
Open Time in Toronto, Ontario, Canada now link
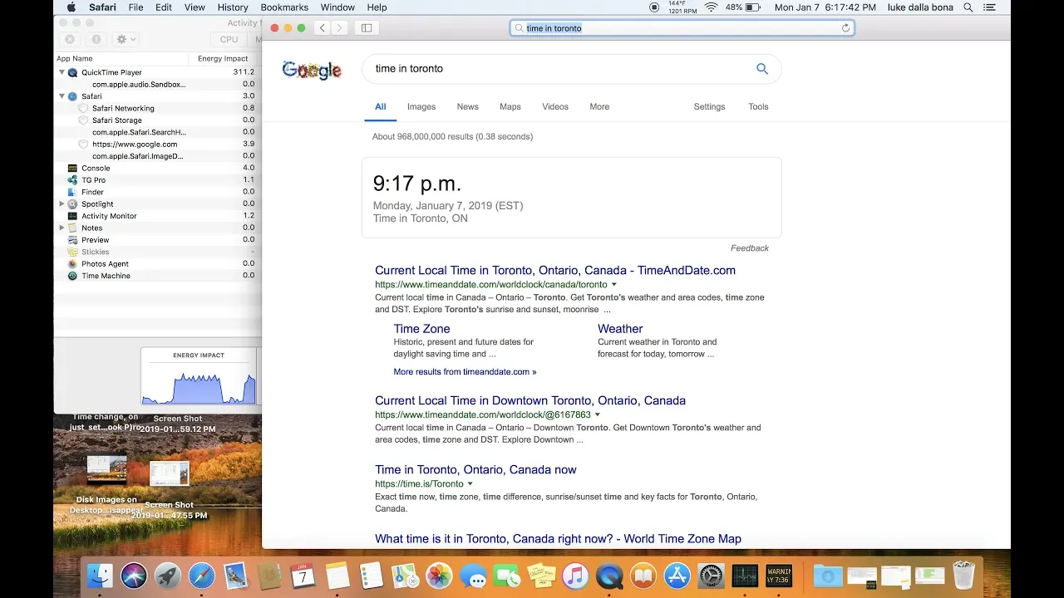[475, 470]
